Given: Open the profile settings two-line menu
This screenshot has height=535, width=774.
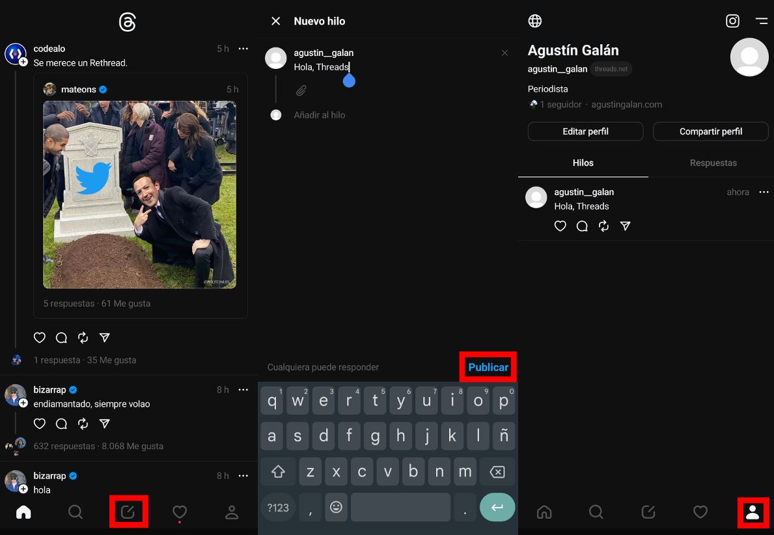Looking at the screenshot, I should 761,21.
